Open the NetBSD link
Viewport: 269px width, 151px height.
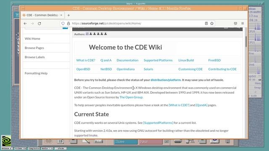(x=106, y=69)
